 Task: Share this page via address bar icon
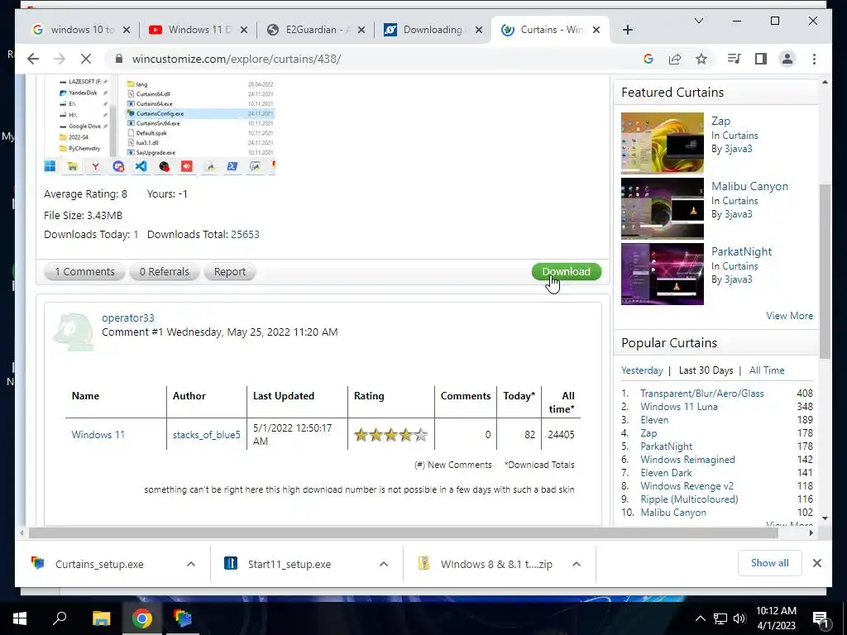pyautogui.click(x=675, y=59)
